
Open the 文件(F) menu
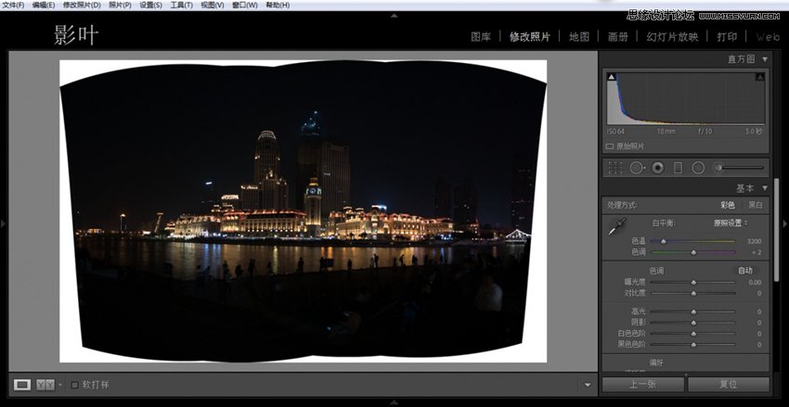click(13, 5)
